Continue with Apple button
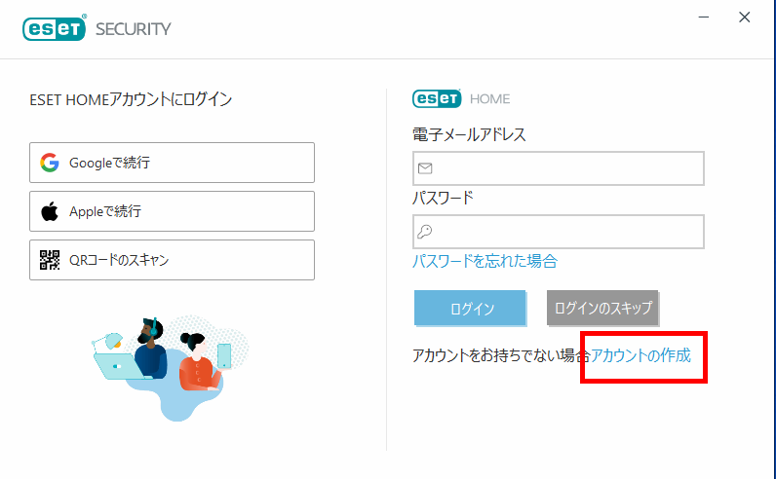The height and width of the screenshot is (479, 776). click(173, 211)
